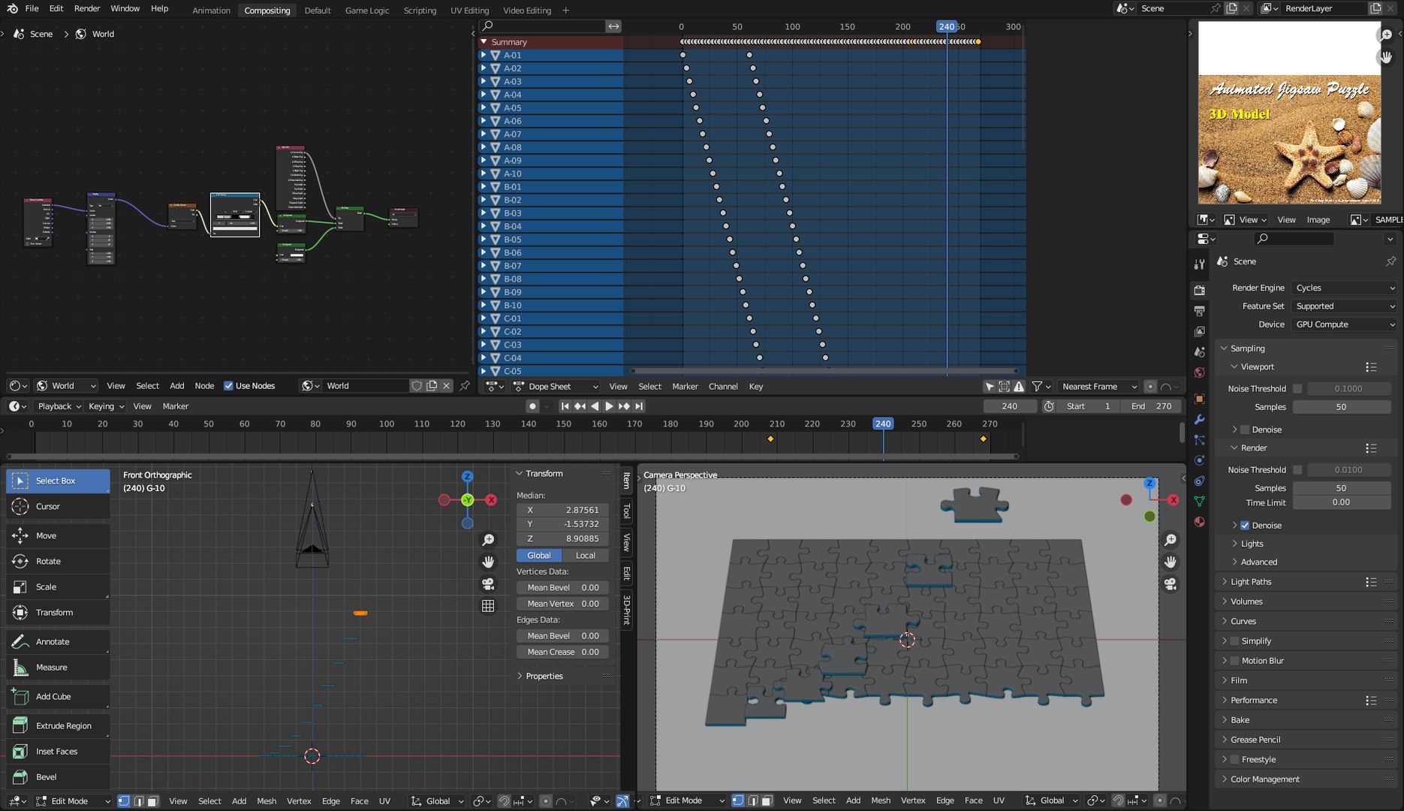The height and width of the screenshot is (811, 1404).
Task: Click pan hand icon in Front Orthographic viewport
Action: click(488, 562)
